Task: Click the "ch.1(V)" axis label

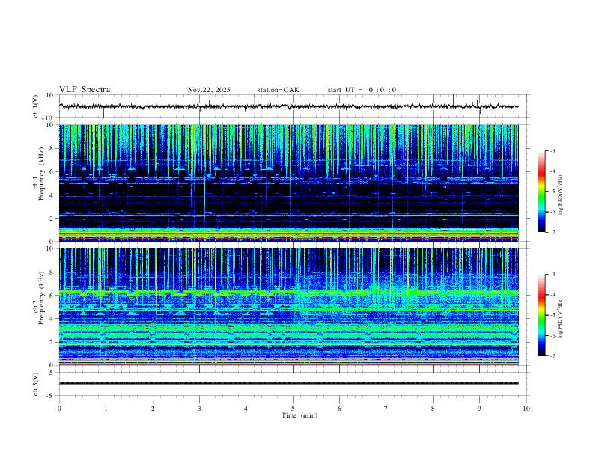Action: [x=36, y=106]
